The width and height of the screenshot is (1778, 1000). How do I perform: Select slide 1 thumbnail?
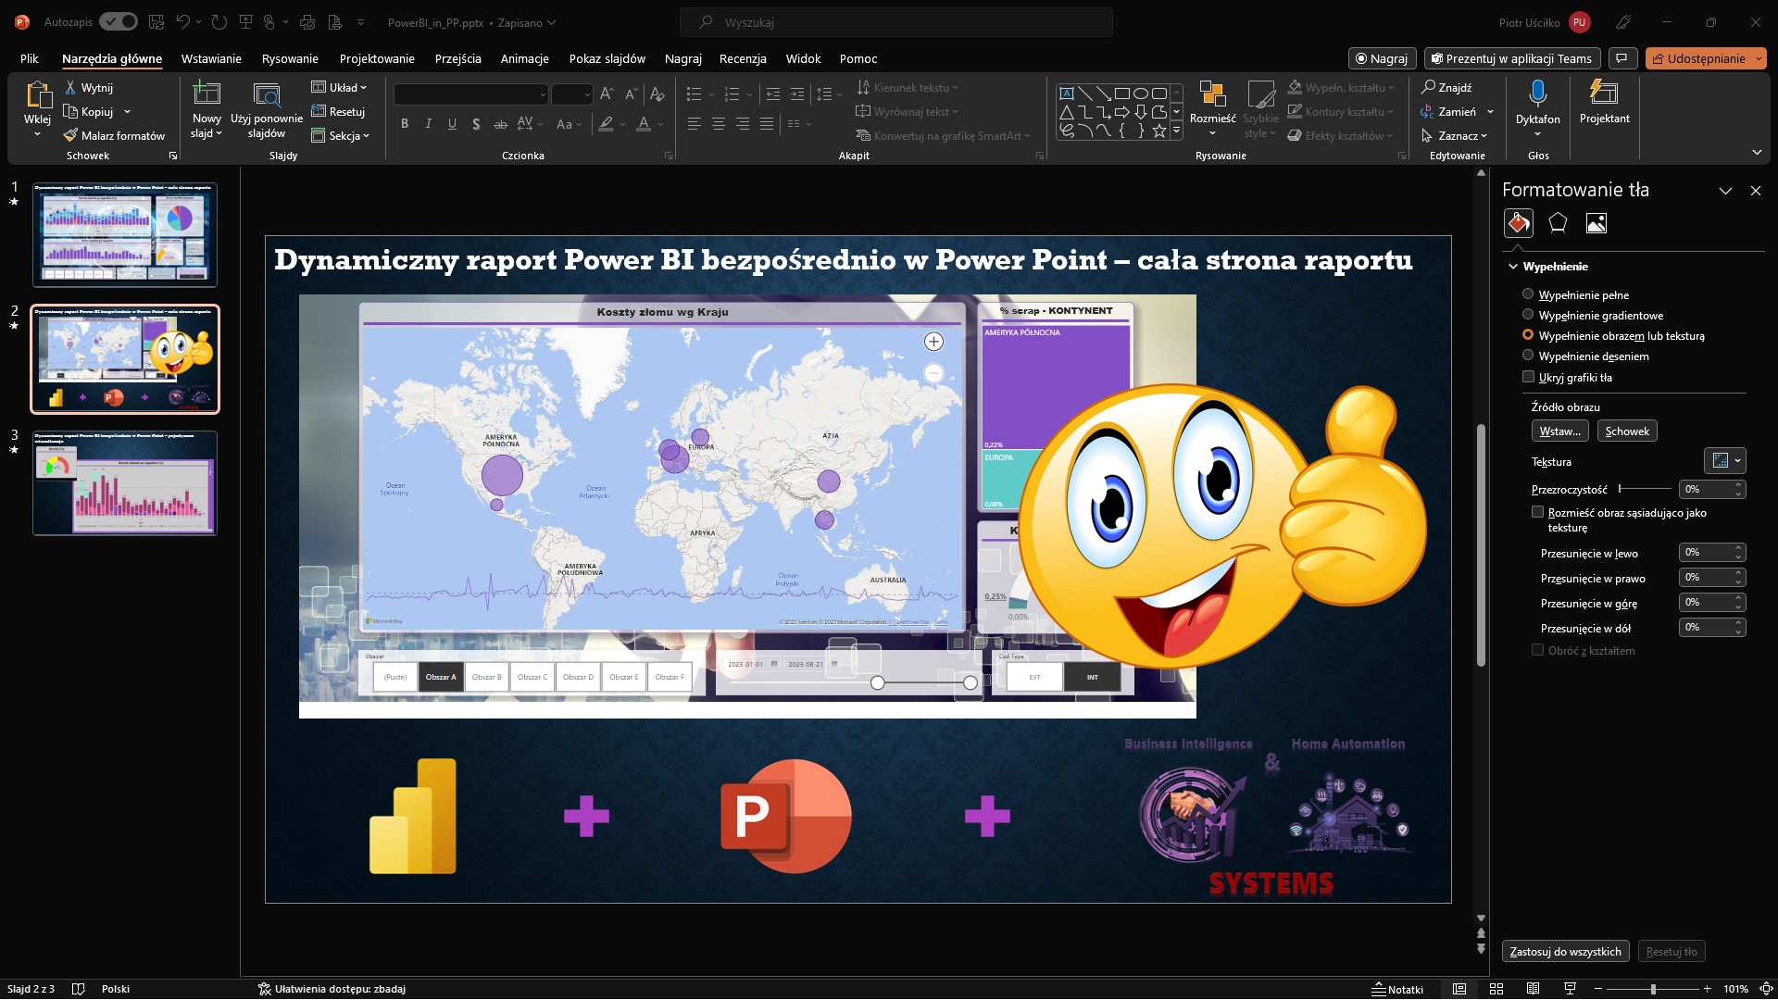[125, 234]
